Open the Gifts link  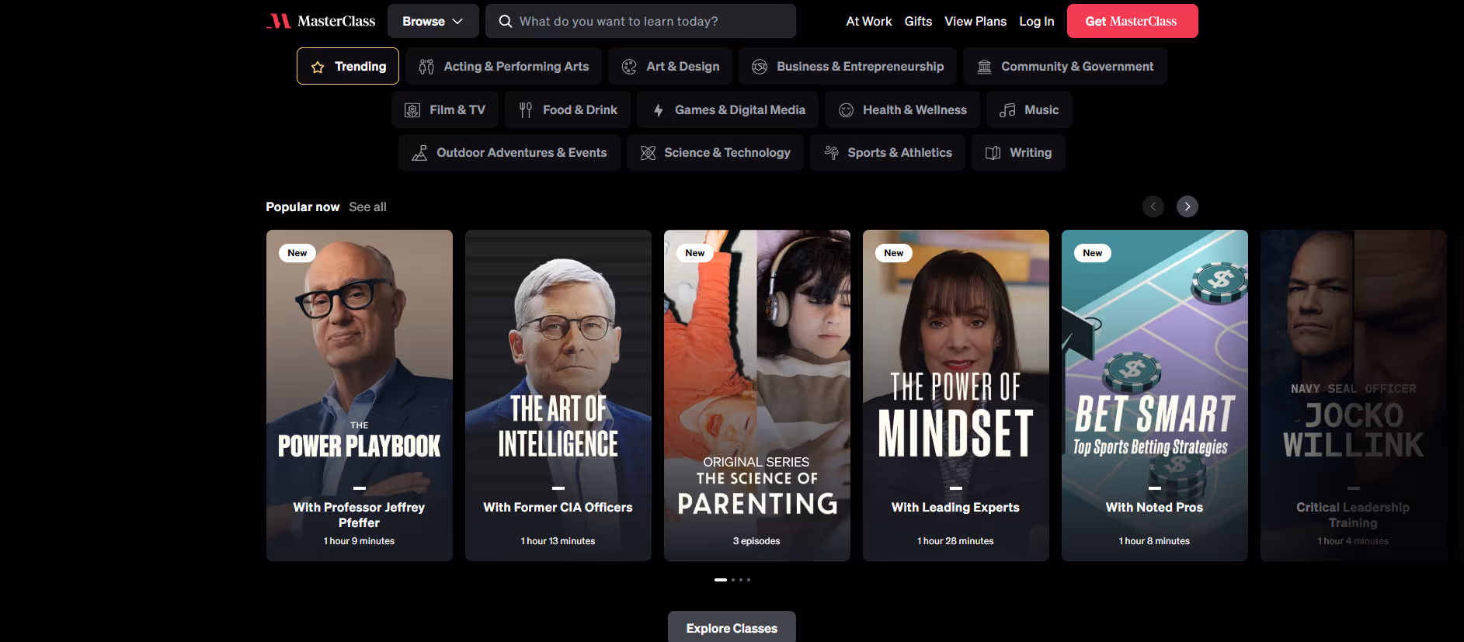click(918, 21)
